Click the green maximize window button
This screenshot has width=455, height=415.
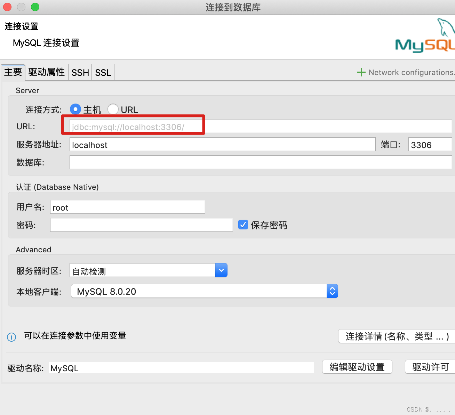[35, 7]
